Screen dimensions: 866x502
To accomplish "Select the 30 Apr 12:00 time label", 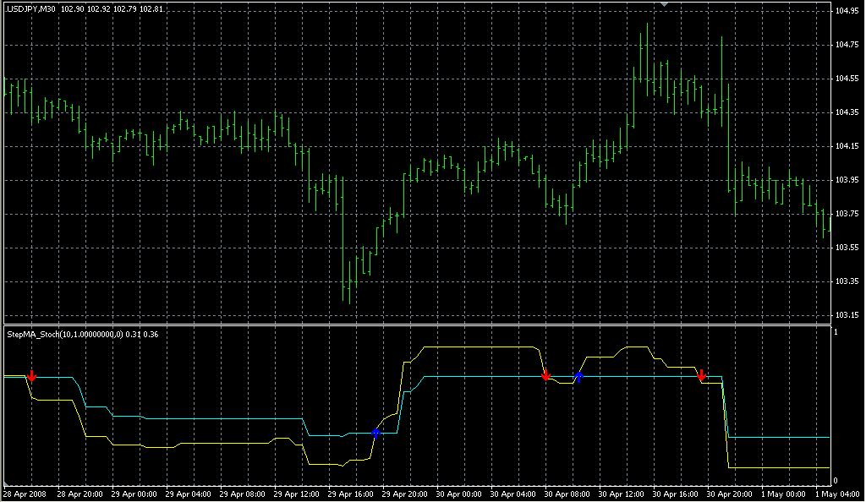I will tap(619, 494).
